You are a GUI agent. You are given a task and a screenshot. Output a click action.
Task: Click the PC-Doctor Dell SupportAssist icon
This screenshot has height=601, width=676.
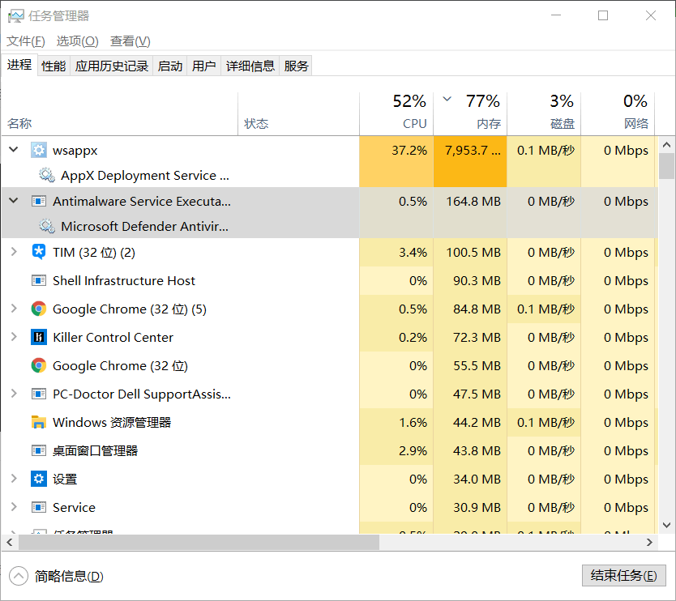point(39,394)
